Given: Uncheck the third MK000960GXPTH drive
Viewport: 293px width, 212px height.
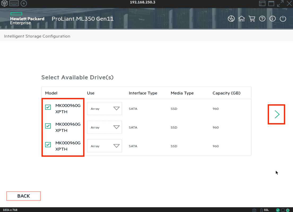Looking at the screenshot, I should [x=48, y=144].
